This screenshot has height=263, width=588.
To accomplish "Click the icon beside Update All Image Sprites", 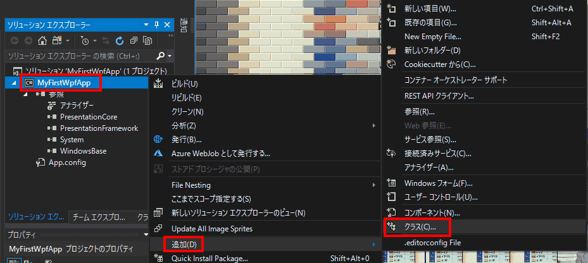I will (x=158, y=228).
